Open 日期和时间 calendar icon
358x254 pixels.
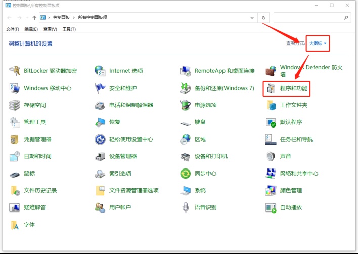tap(15, 156)
